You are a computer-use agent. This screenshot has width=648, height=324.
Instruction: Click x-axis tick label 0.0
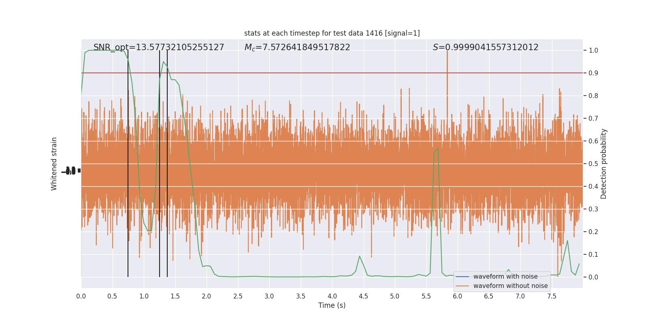[81, 296]
